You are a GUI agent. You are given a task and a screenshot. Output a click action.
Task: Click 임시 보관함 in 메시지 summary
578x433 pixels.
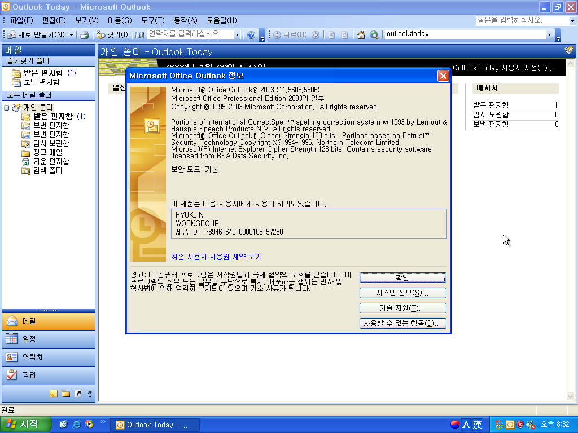tap(491, 115)
